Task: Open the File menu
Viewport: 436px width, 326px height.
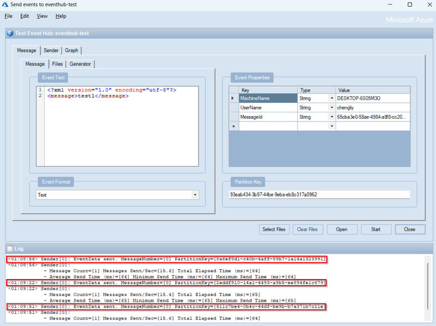Action: pos(8,16)
